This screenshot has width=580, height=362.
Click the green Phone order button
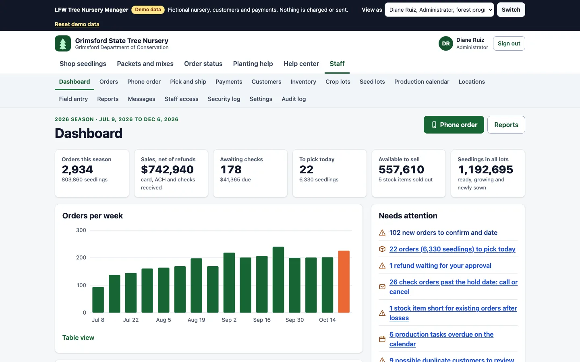coord(454,125)
